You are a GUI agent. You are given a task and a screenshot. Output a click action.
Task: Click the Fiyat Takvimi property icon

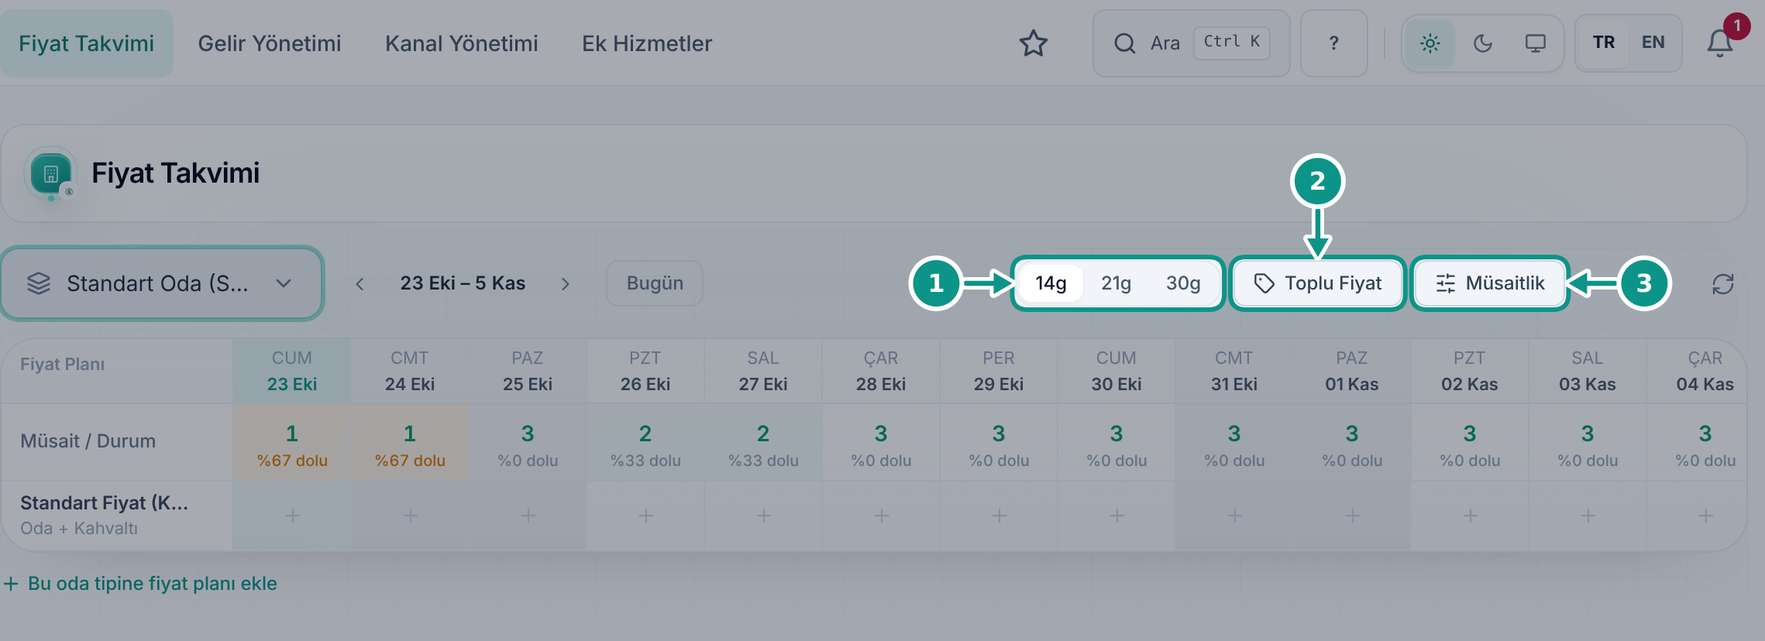coord(51,173)
